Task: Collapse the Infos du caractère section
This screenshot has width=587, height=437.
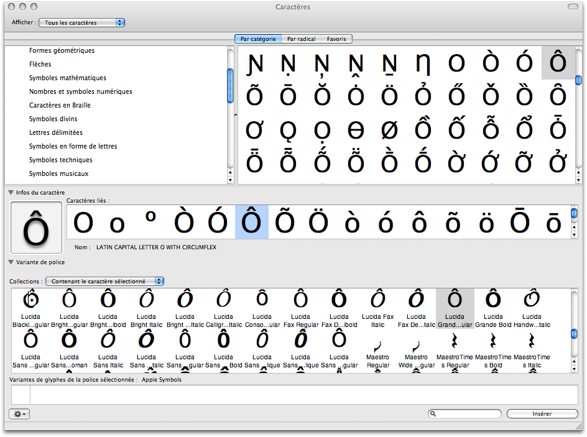Action: 11,193
